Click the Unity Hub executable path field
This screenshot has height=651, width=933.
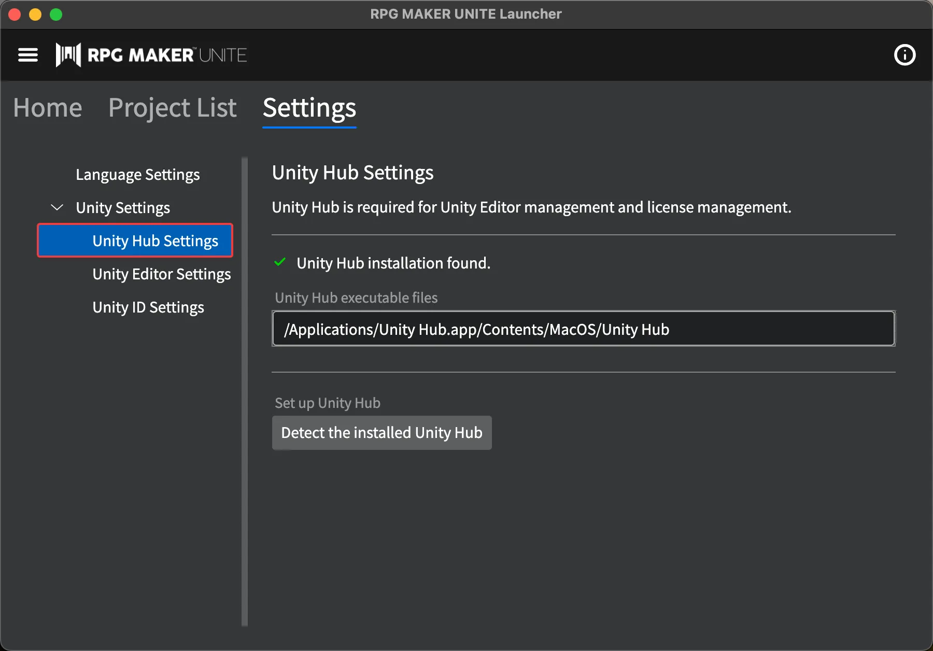coord(584,329)
